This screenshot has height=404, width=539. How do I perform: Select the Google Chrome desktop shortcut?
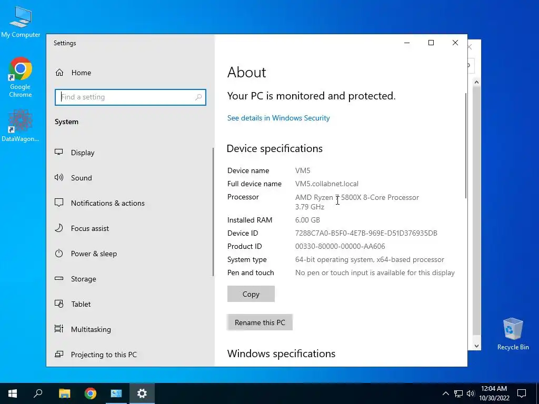pos(21,78)
